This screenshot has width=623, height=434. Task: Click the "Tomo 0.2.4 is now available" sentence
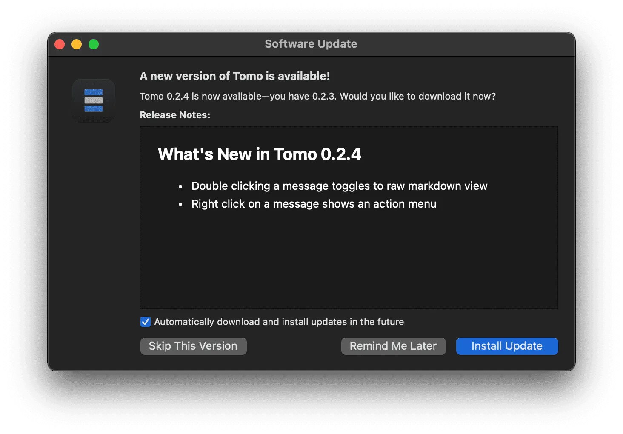[317, 96]
